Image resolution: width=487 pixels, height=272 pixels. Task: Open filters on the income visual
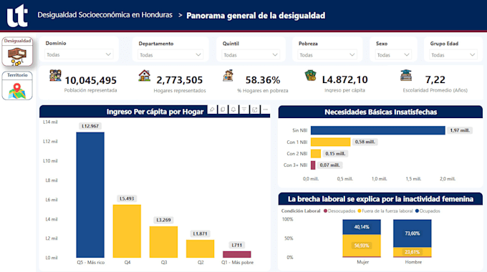pos(244,110)
